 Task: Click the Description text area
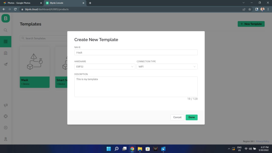136,86
